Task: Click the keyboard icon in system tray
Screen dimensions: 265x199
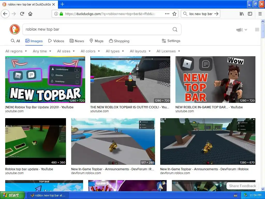Action: click(x=235, y=195)
